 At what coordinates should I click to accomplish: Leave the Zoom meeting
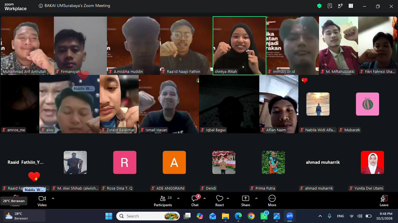[x=384, y=201]
